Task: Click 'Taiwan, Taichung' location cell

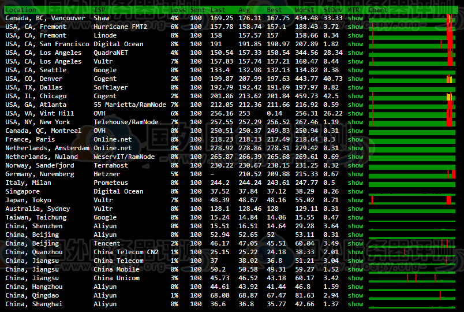Action: [x=36, y=217]
